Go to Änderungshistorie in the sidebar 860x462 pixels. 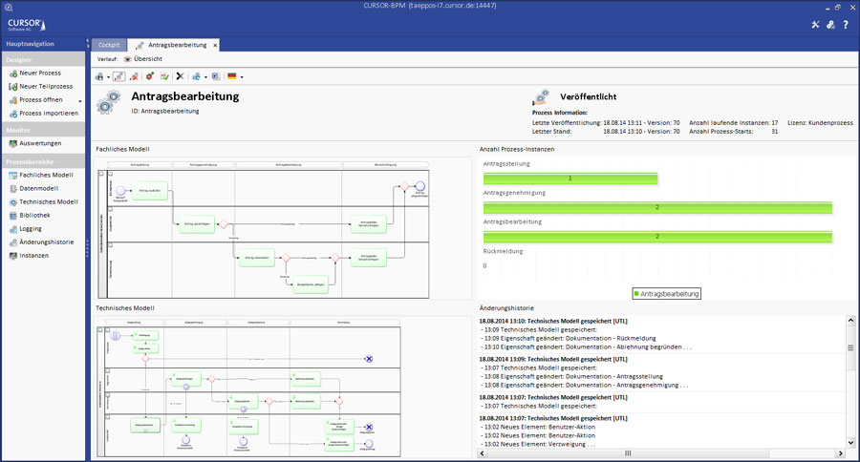tap(47, 242)
